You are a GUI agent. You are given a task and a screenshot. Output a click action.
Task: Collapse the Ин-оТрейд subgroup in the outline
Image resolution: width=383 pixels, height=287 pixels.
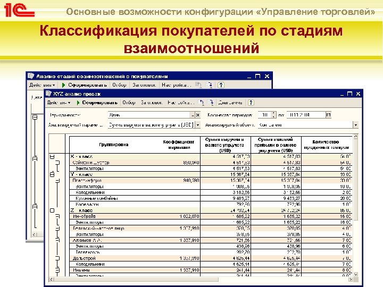pos(57,216)
